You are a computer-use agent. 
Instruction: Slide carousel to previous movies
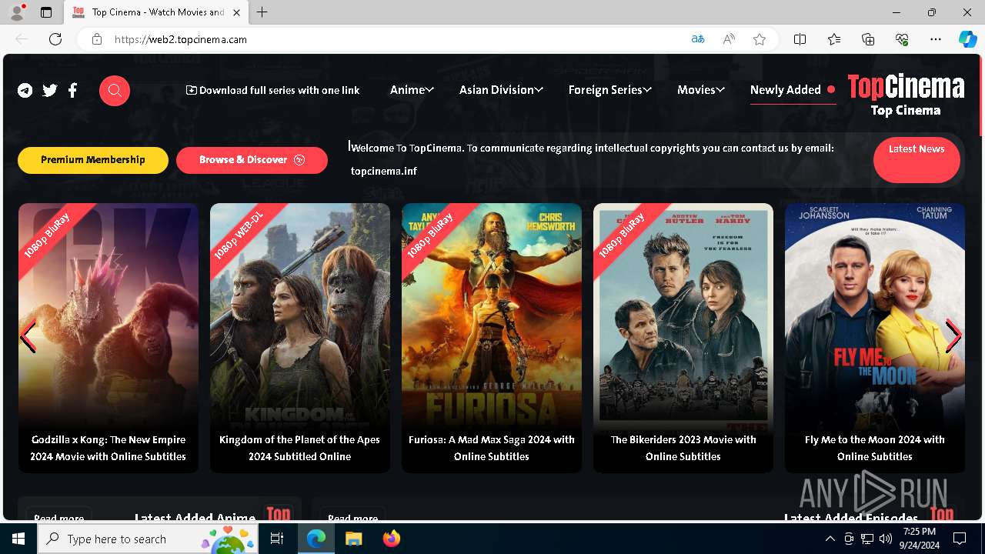tap(28, 336)
